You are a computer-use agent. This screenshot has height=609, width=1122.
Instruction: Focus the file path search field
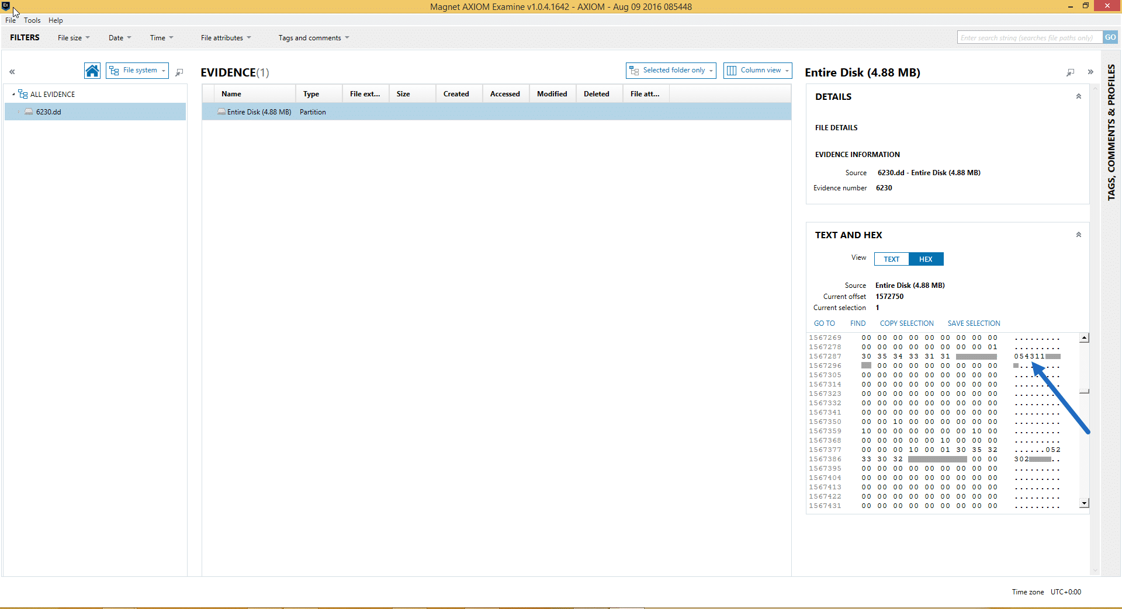(1030, 37)
